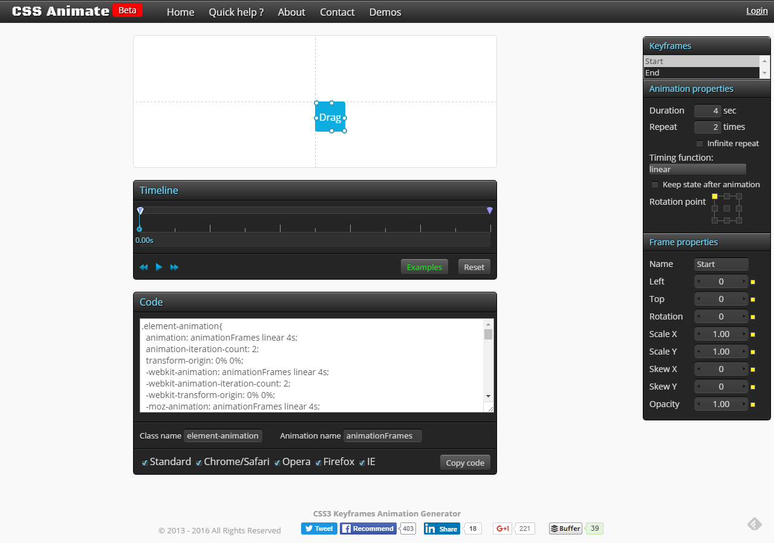Click the Google+1 icon
Image resolution: width=774 pixels, height=543 pixels.
502,529
